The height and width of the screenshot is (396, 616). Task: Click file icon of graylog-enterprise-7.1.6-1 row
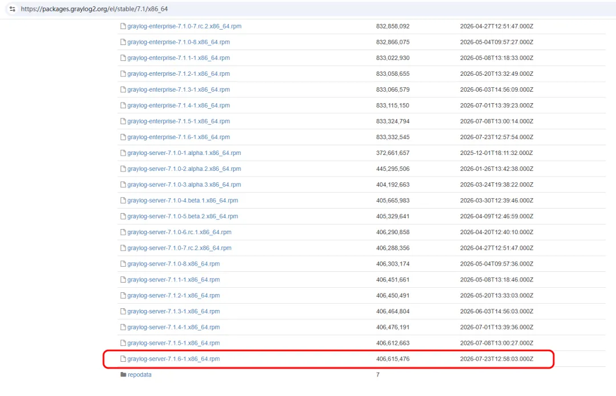pos(123,137)
